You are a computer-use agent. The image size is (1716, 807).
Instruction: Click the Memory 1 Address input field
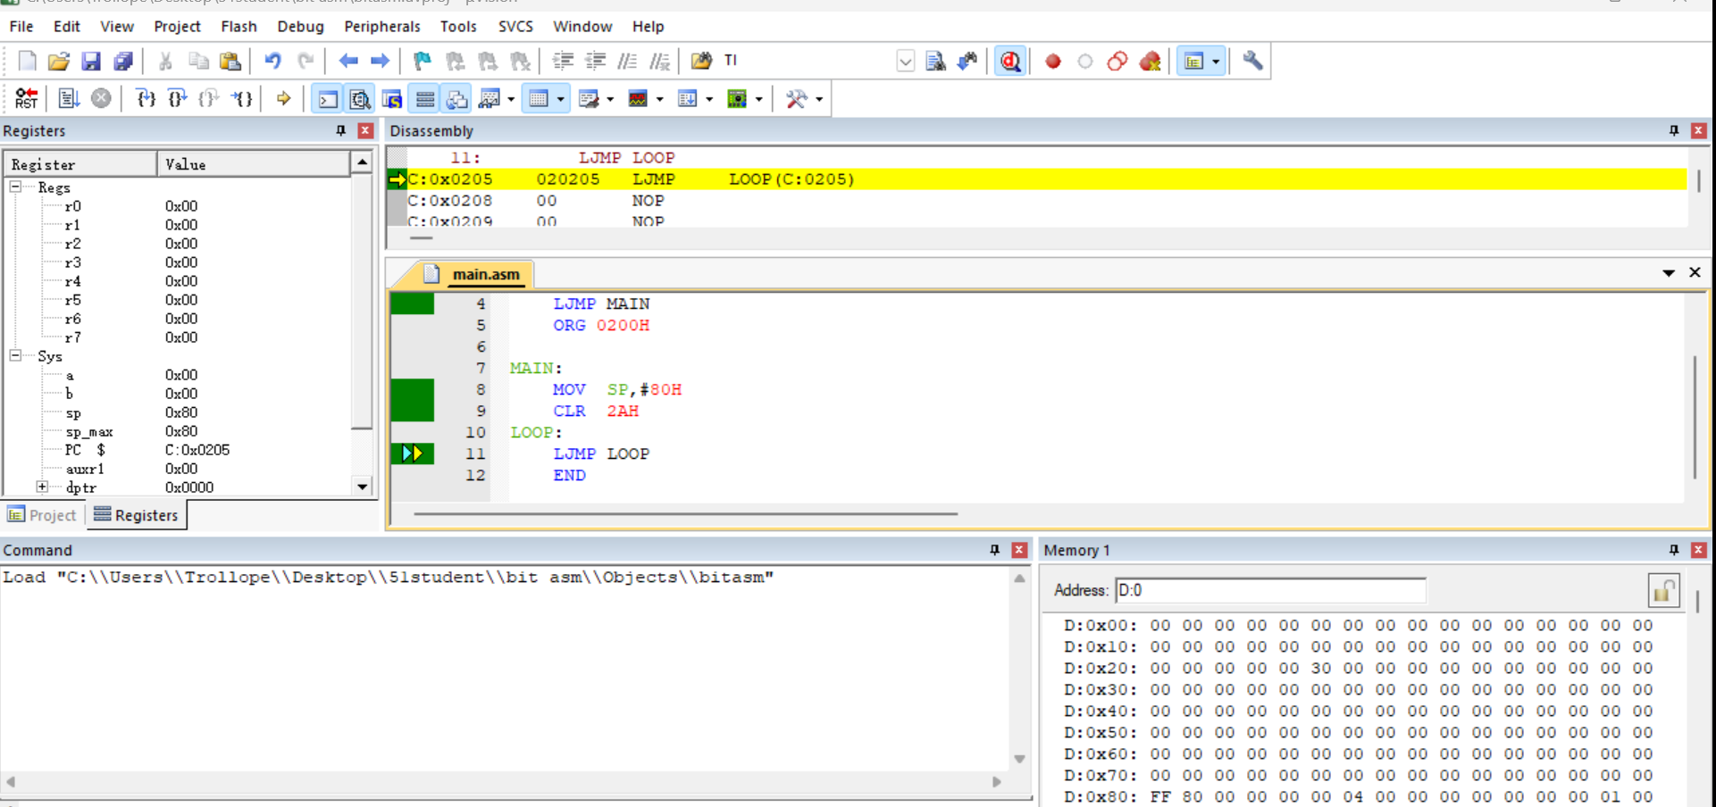point(1270,590)
